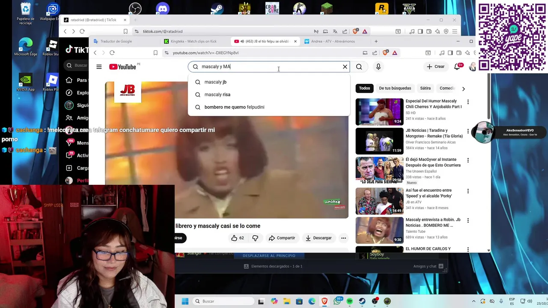The image size is (548, 308).
Task: Dislike the video with thumbs-down button
Action: coord(255,238)
